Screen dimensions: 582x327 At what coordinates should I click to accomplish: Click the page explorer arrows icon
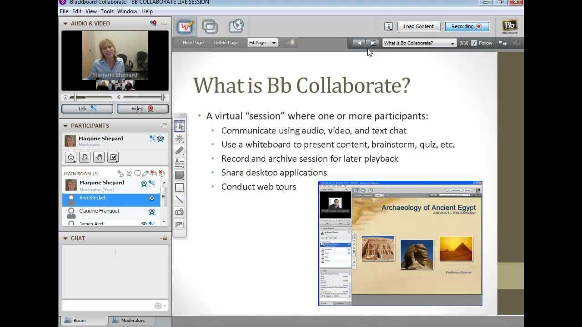[502, 43]
